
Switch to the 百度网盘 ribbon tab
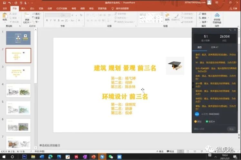[102, 8]
